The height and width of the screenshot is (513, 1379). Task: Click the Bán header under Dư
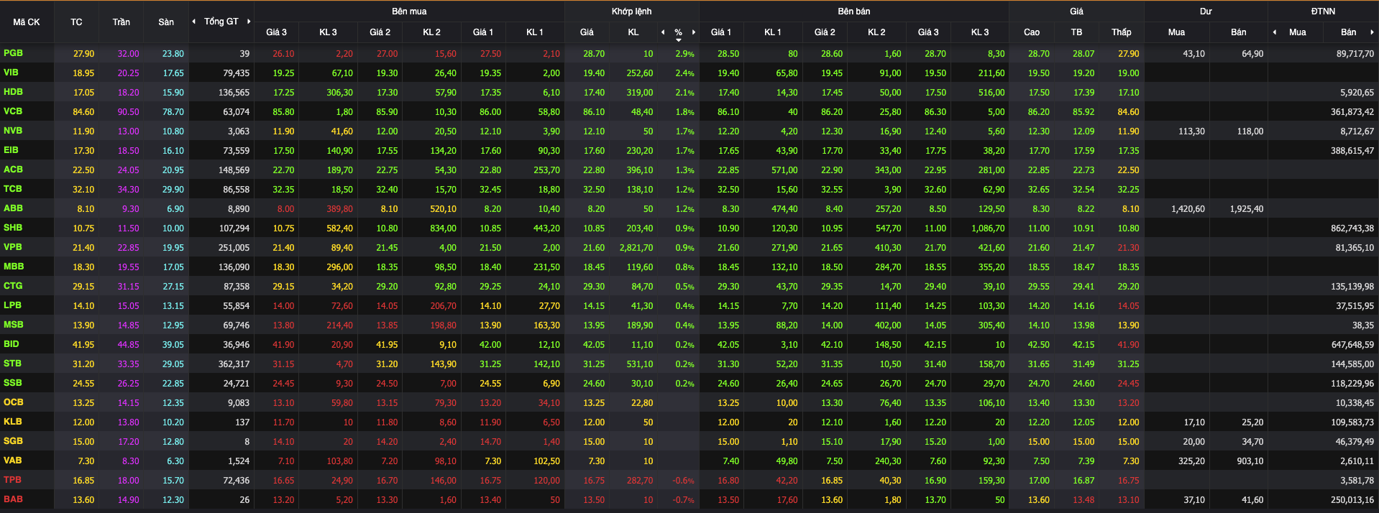[x=1238, y=32]
